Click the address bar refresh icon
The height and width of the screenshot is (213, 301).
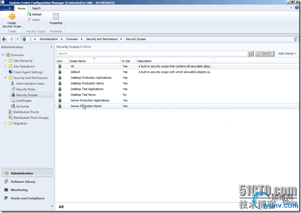pos(295,39)
